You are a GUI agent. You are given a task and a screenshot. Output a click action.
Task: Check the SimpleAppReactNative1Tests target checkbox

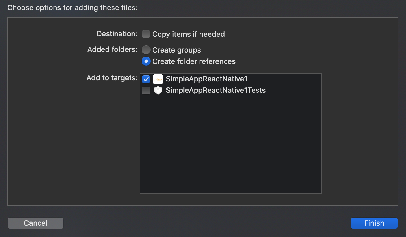tap(146, 91)
